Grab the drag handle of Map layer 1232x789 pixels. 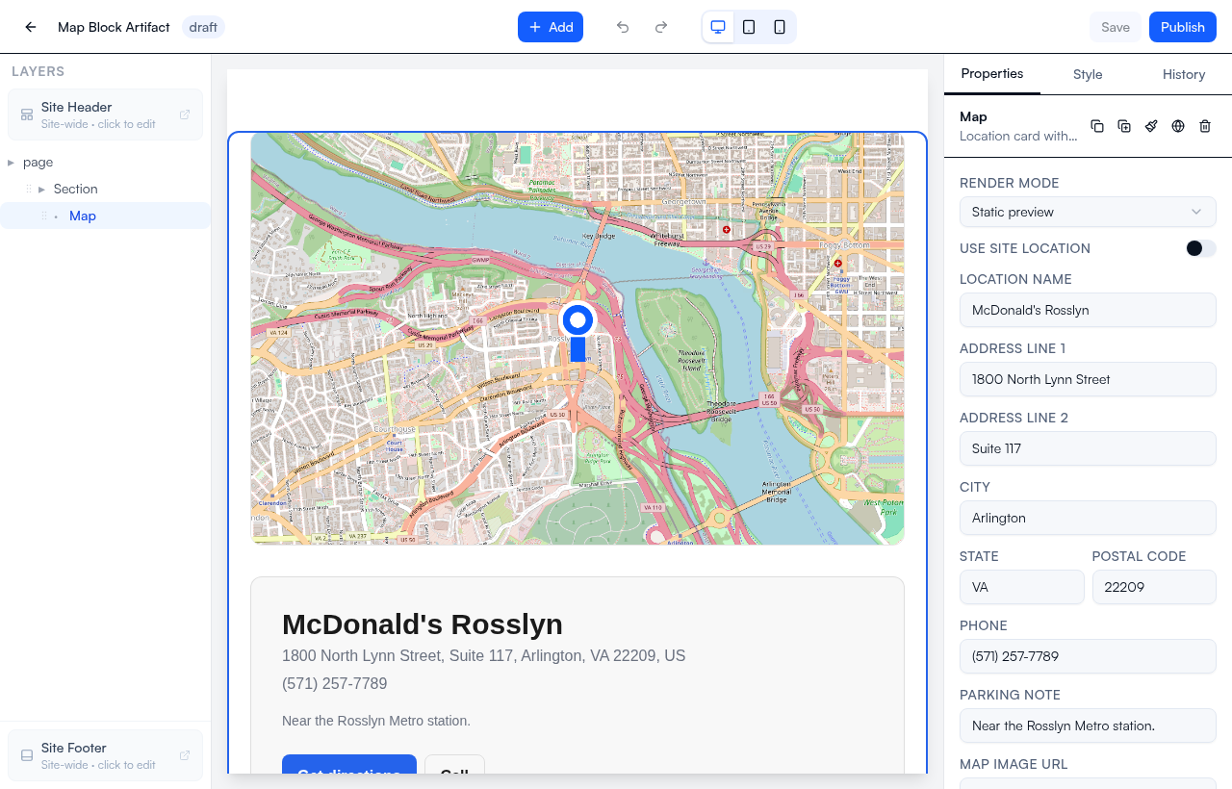tap(43, 216)
